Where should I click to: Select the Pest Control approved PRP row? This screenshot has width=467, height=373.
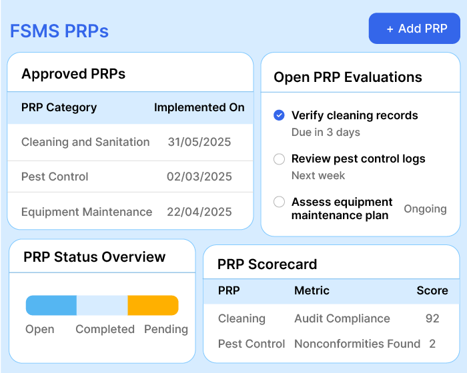click(x=130, y=177)
